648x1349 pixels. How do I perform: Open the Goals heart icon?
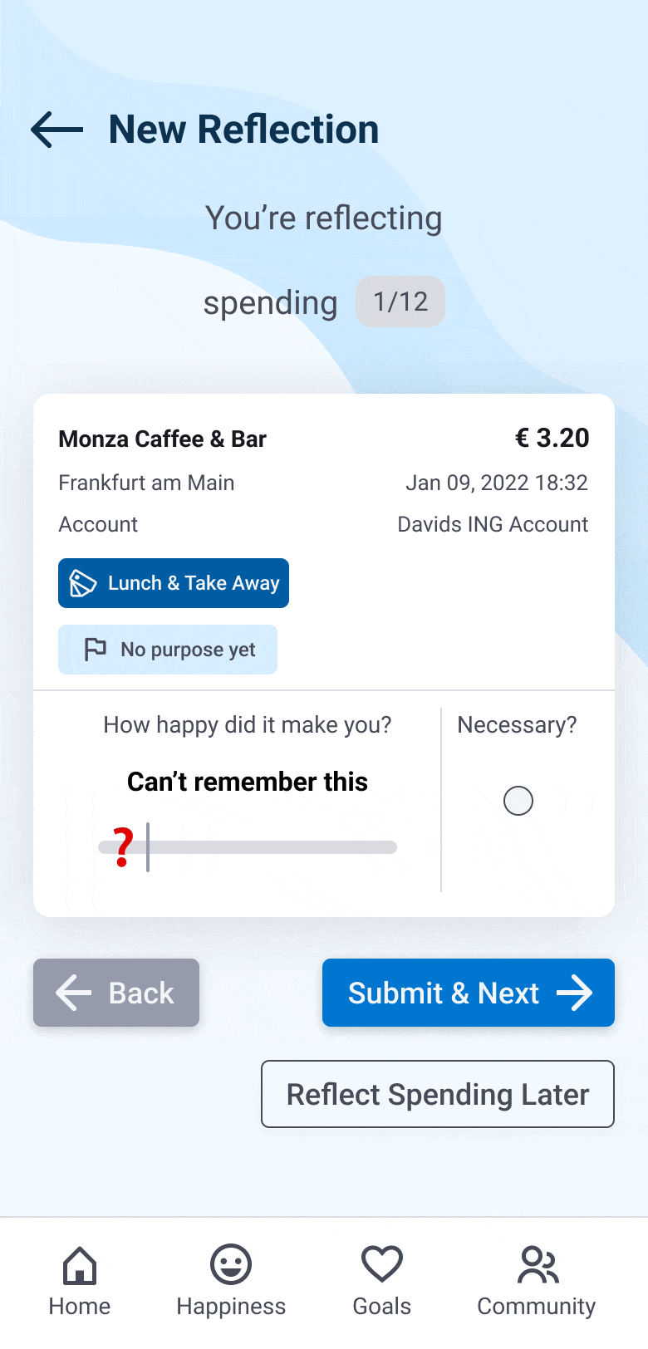[x=382, y=1265]
